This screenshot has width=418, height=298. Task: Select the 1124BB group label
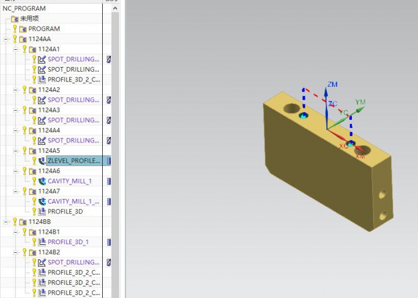39,222
